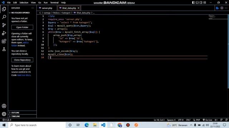Screen dimensions: 229x128
Task: Open the Selection menu
Action: coord(24,2)
